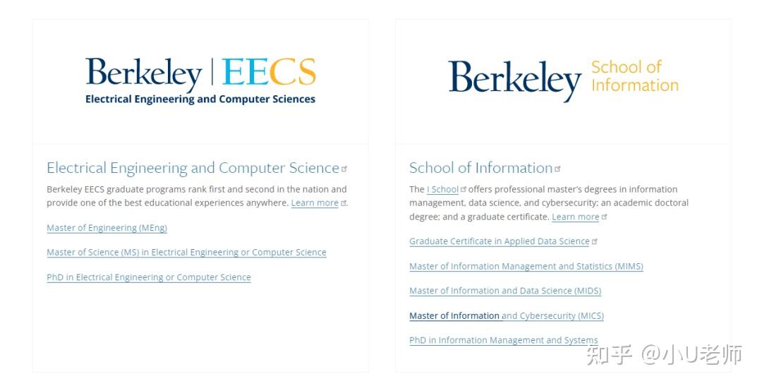Select Master of Information and Cybersecurity (MICS)
Image resolution: width=762 pixels, height=386 pixels.
pyautogui.click(x=506, y=316)
